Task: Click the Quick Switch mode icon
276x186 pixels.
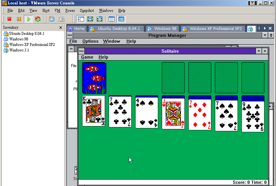Action: point(99,19)
